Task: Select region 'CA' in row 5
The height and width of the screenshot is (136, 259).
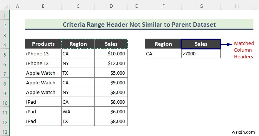Action: coord(78,54)
